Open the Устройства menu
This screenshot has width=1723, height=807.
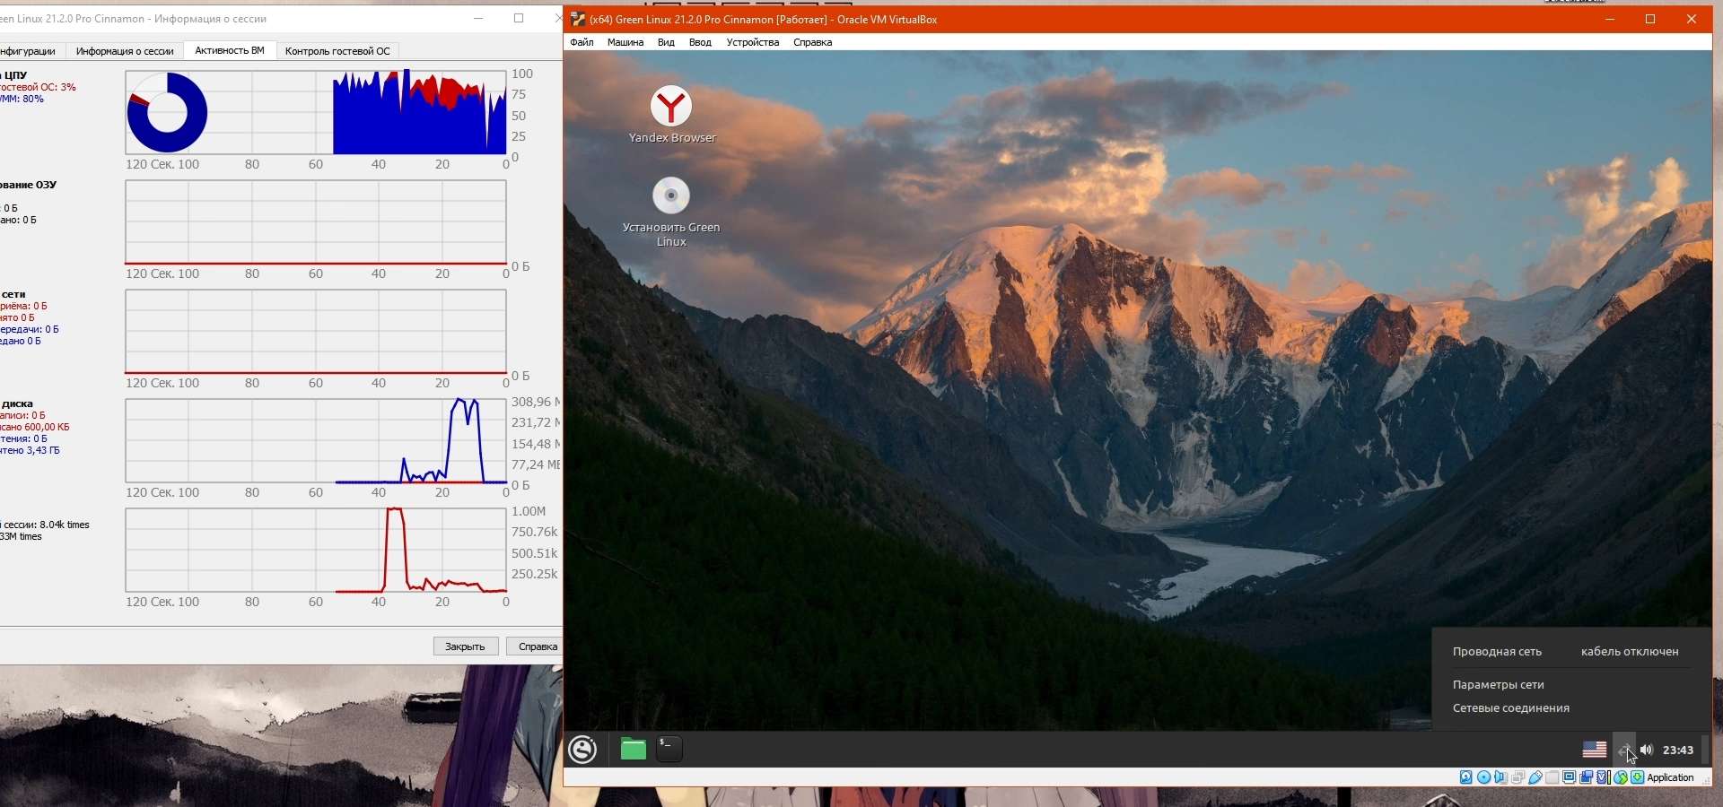[753, 42]
